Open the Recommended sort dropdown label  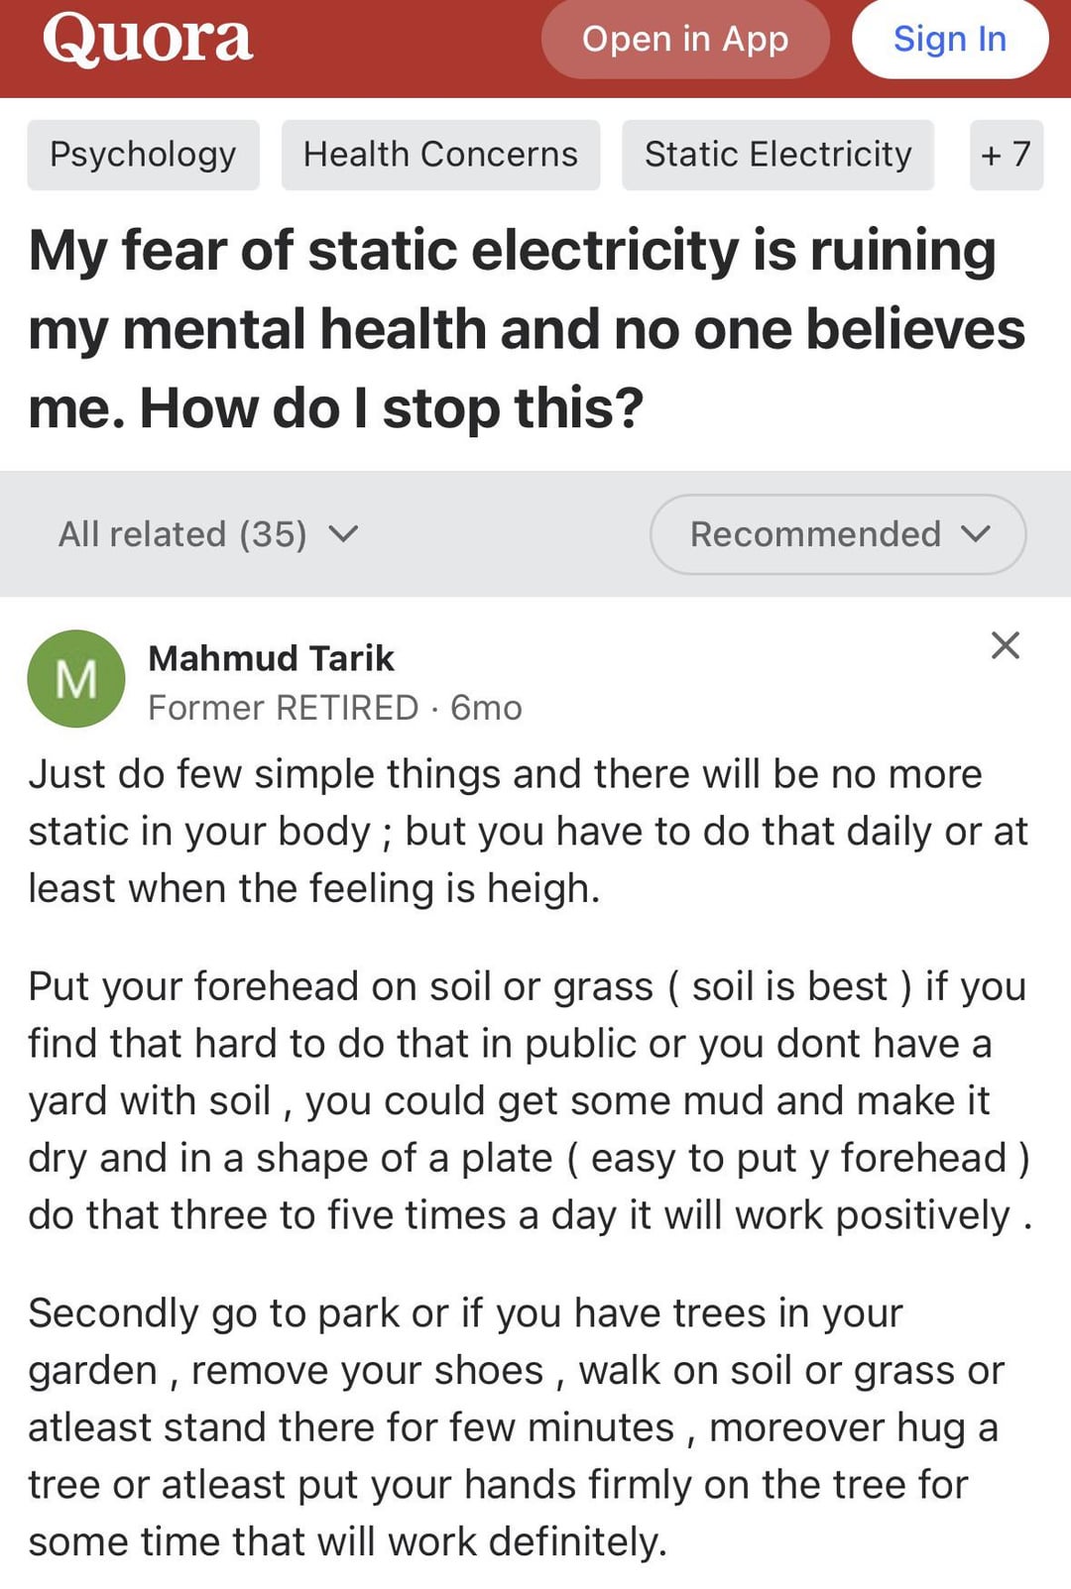815,534
